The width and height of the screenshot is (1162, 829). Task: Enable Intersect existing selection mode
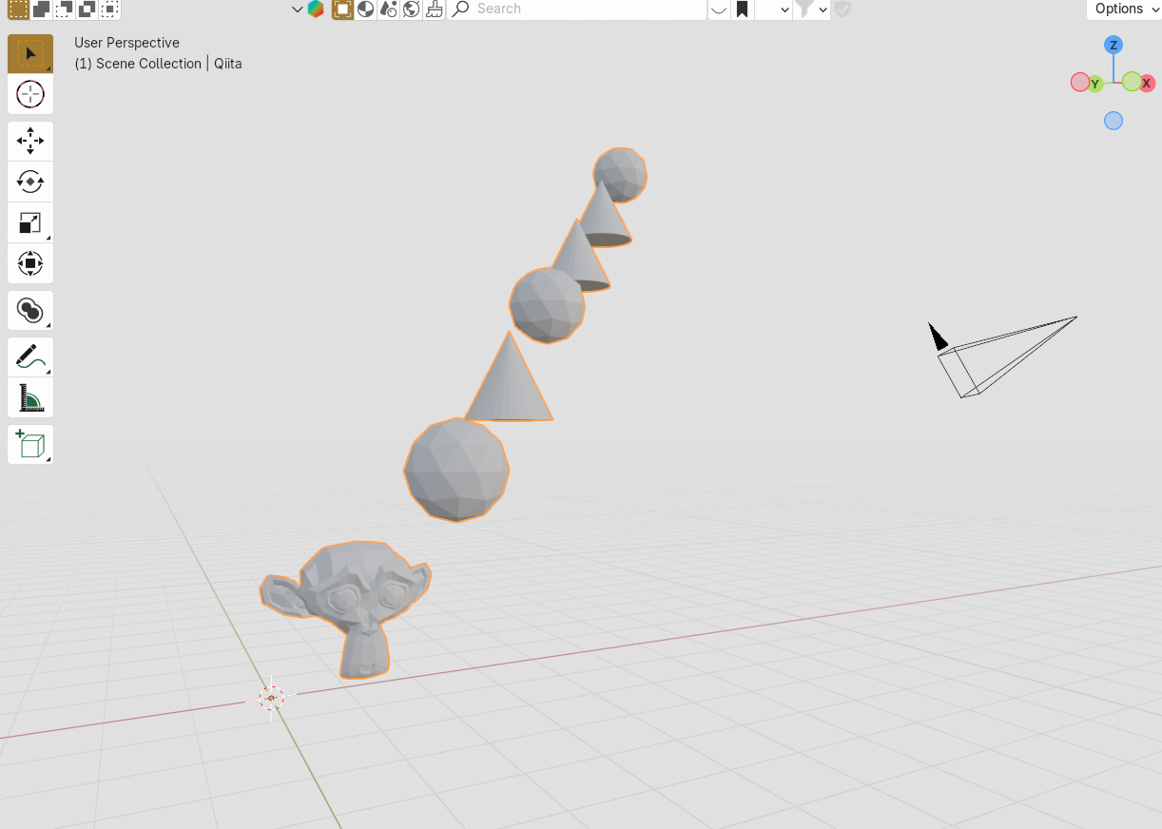pyautogui.click(x=109, y=10)
